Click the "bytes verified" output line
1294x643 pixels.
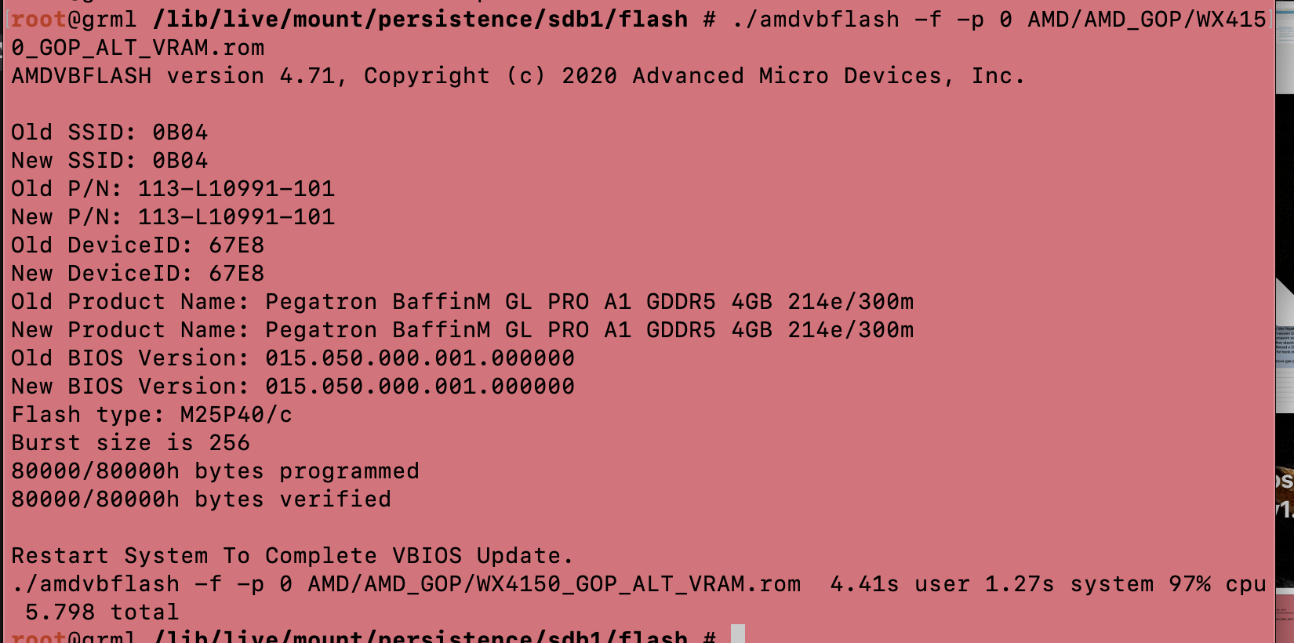(201, 500)
